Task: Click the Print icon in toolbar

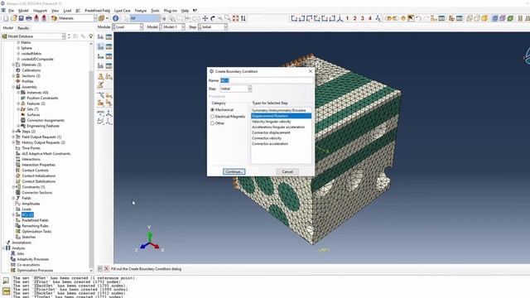Action: coord(29,18)
